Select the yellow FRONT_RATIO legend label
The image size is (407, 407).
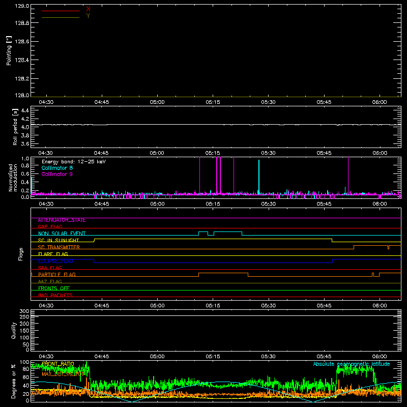click(58, 364)
